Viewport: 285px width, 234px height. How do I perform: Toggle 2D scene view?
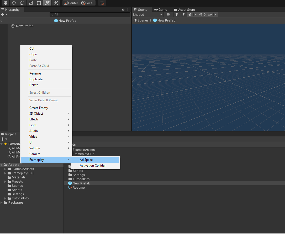pos(168,14)
